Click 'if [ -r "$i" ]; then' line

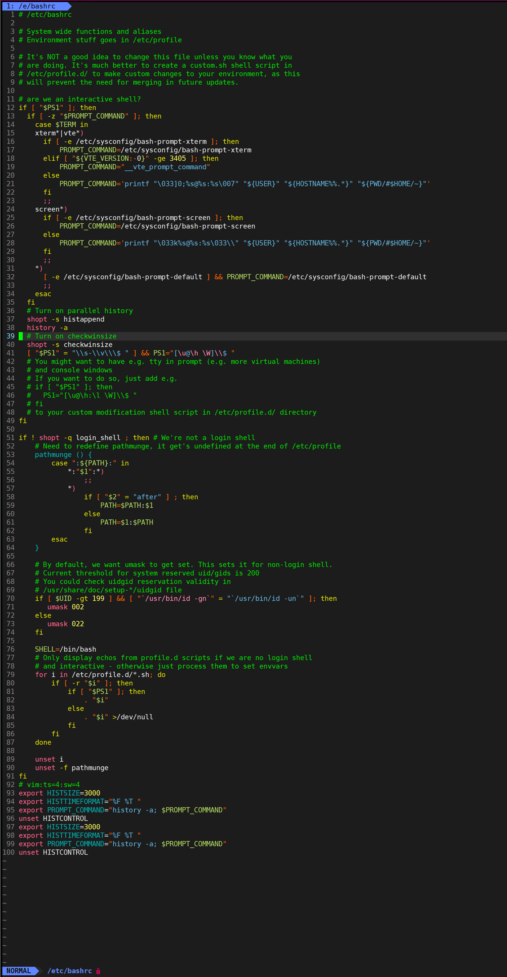pyautogui.click(x=92, y=683)
